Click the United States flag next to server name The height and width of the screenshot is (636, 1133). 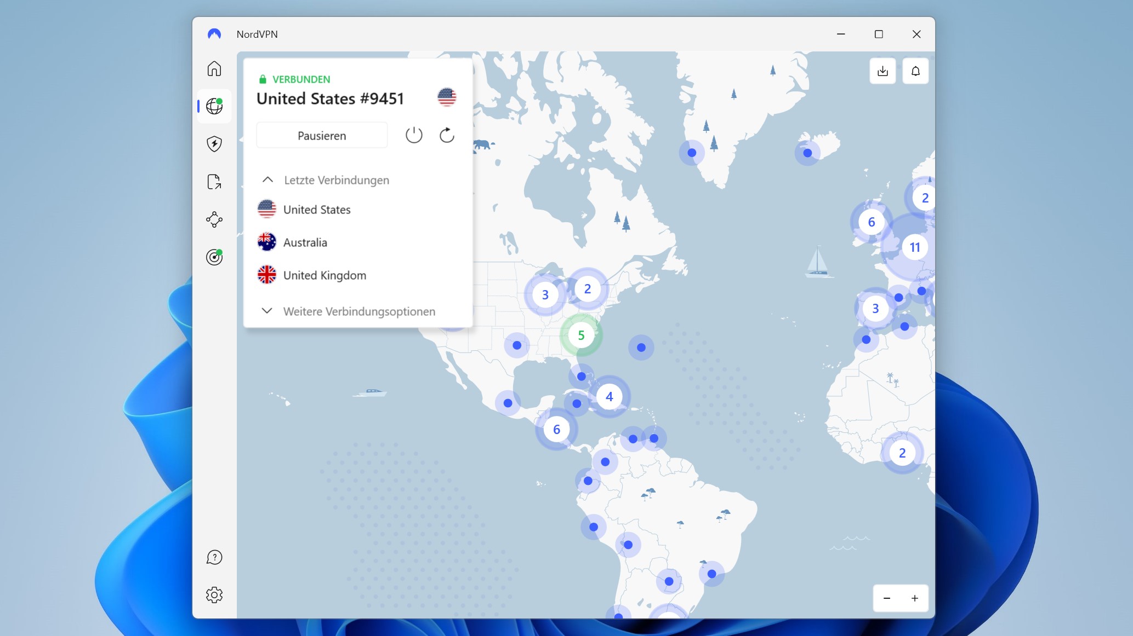point(447,97)
